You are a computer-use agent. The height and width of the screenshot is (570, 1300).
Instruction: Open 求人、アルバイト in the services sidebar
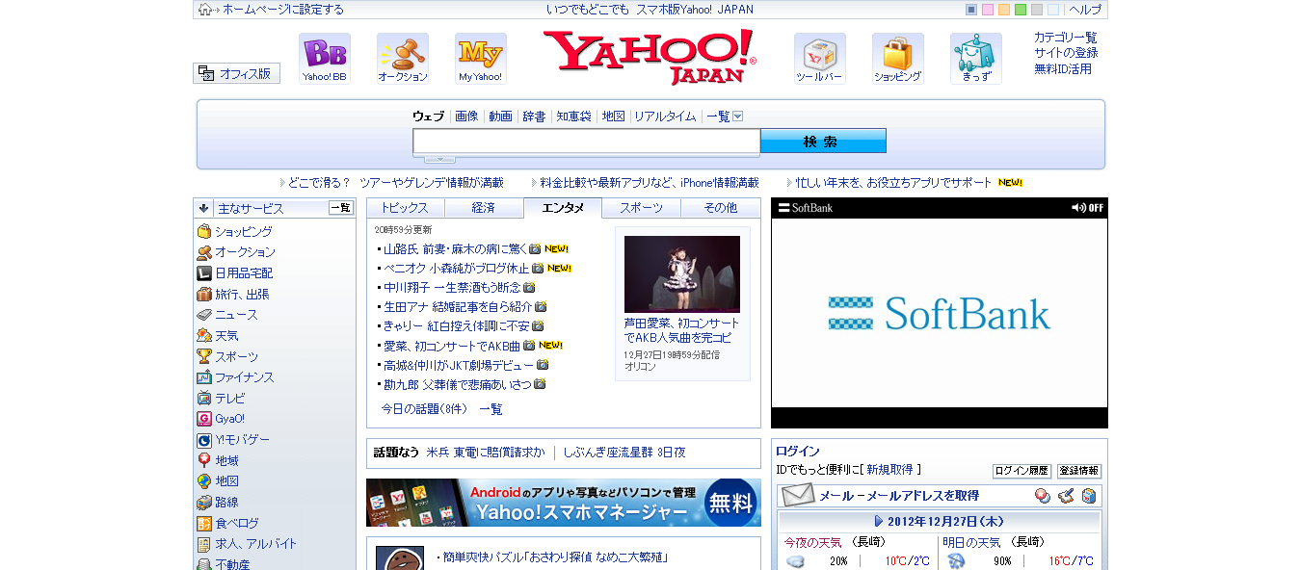click(255, 543)
